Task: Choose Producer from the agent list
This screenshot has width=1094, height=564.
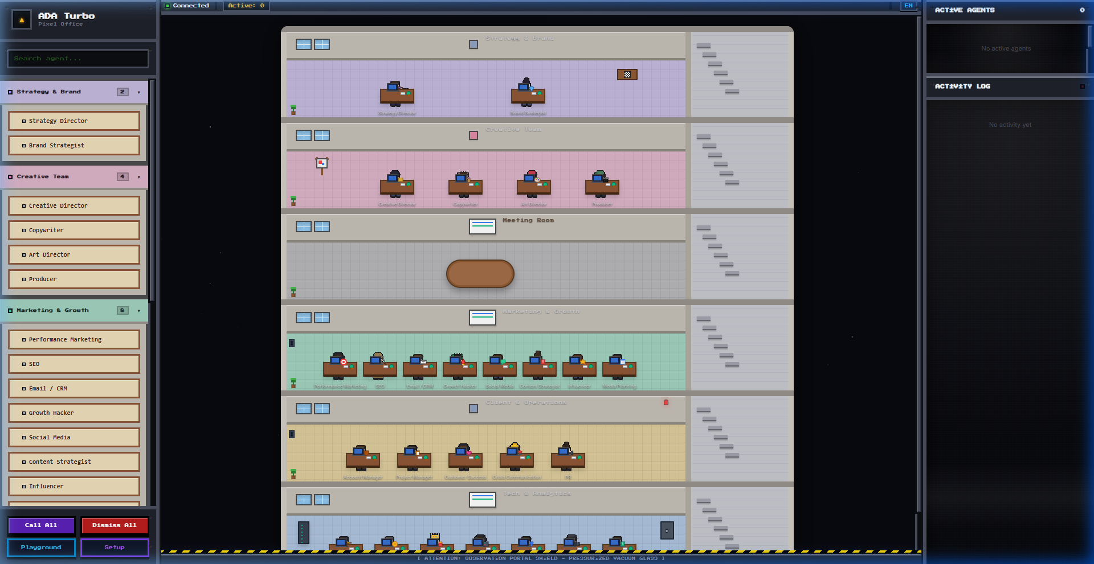Action: click(x=74, y=279)
